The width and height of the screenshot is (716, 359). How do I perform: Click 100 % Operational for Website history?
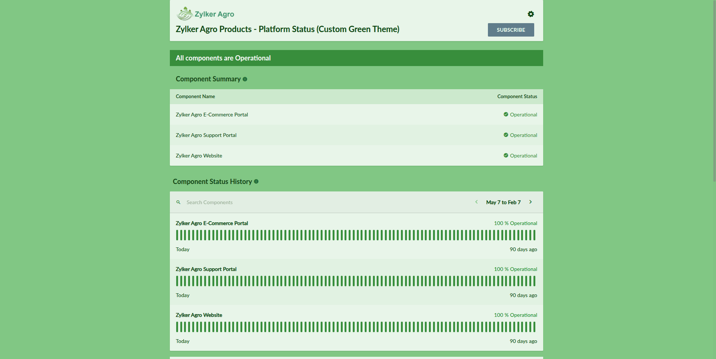(x=516, y=315)
